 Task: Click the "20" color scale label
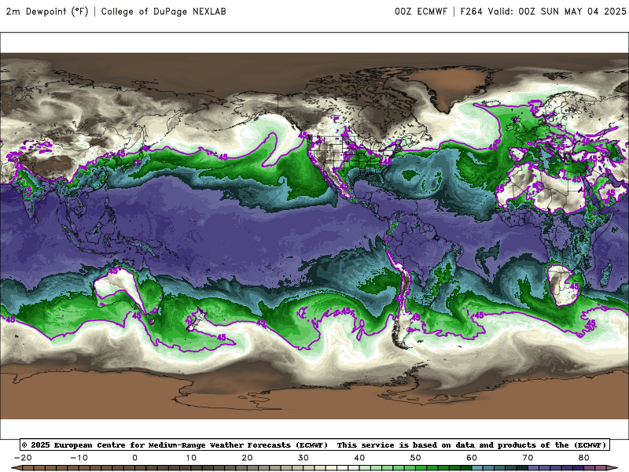pyautogui.click(x=247, y=458)
